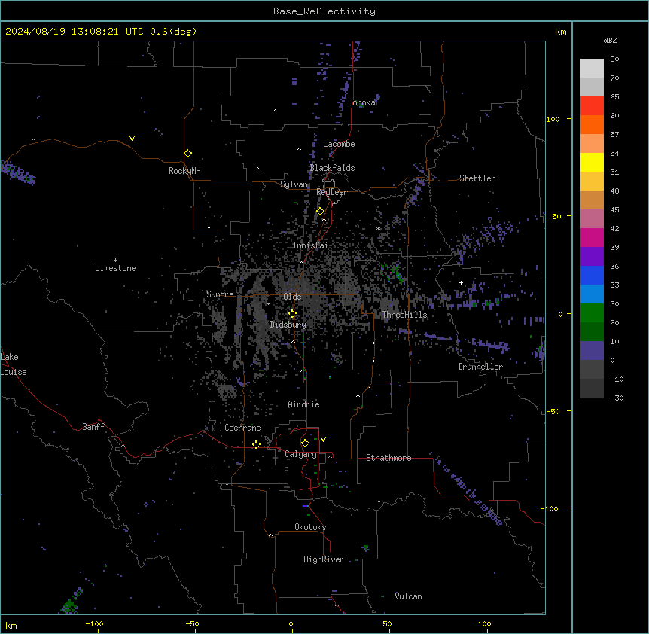Pick the yellow 54-51 dBZ legend swatch
This screenshot has width=649, height=634.
point(592,162)
